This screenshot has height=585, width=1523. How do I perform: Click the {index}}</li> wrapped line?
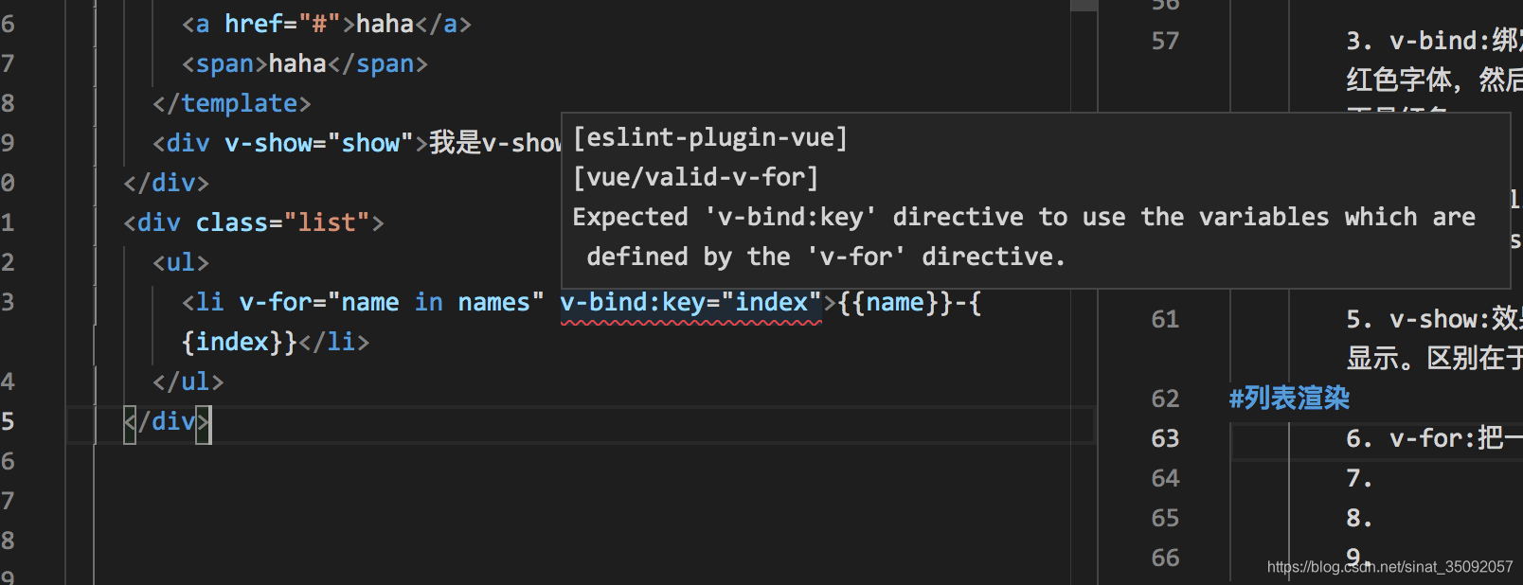(x=275, y=342)
